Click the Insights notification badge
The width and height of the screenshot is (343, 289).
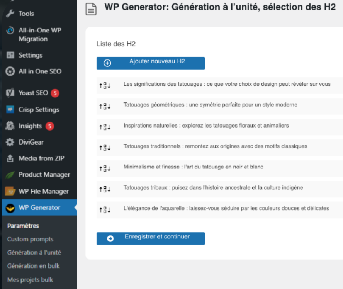click(x=50, y=126)
